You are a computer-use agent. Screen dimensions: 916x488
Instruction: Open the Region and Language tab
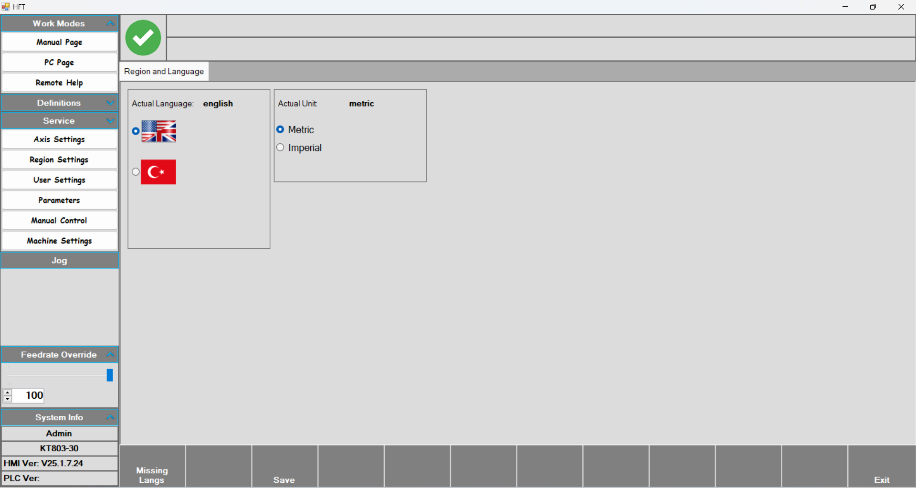pyautogui.click(x=164, y=72)
